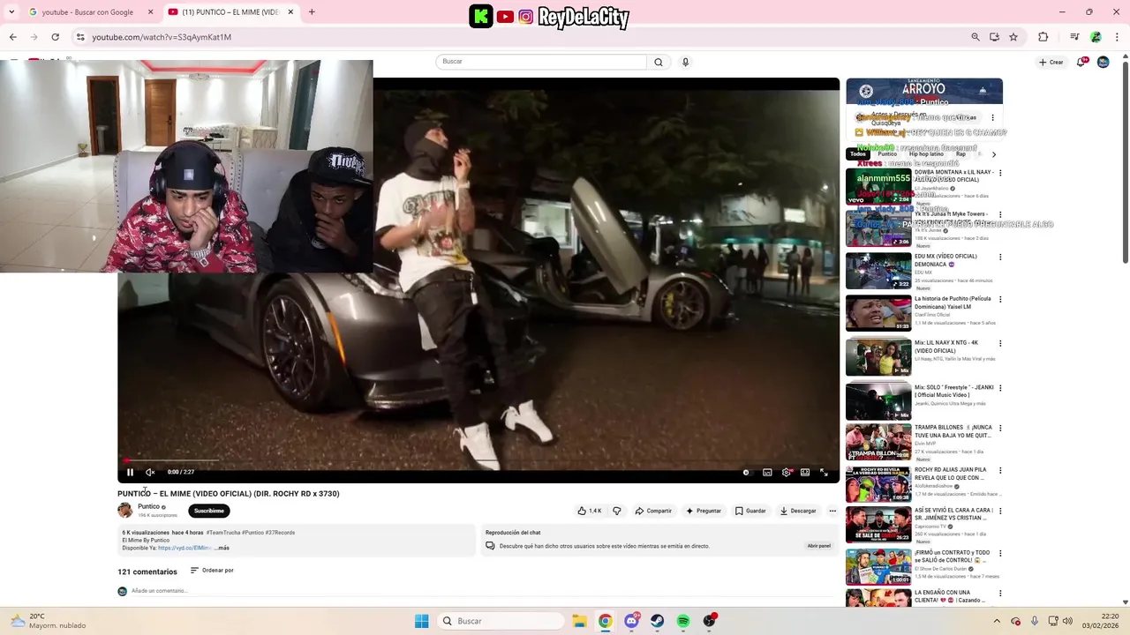The image size is (1130, 635).
Task: Click the YouTube search box
Action: [x=541, y=62]
